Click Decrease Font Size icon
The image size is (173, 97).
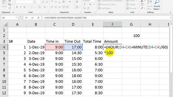(47, 2)
